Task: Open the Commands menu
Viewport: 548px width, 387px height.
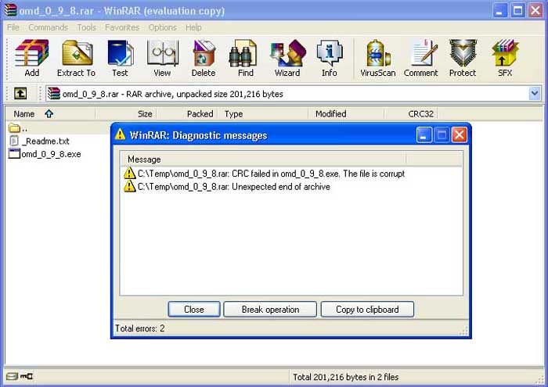Action: click(49, 27)
